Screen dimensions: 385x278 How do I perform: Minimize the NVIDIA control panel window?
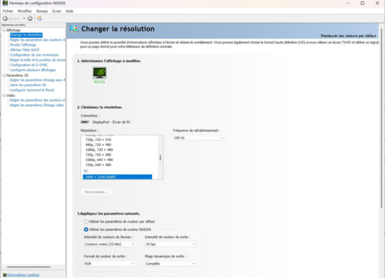(x=348, y=3)
